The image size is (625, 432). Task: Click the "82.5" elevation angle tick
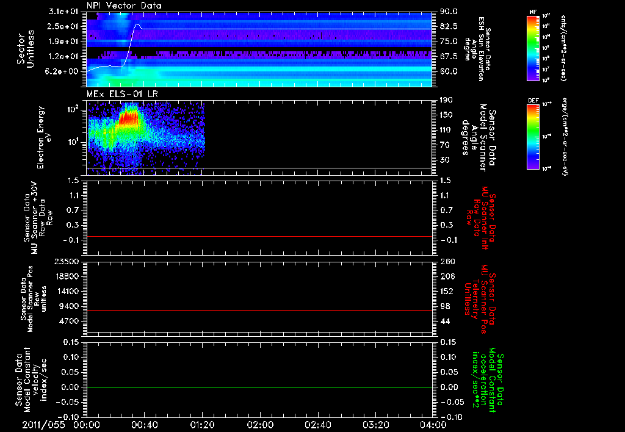point(449,26)
